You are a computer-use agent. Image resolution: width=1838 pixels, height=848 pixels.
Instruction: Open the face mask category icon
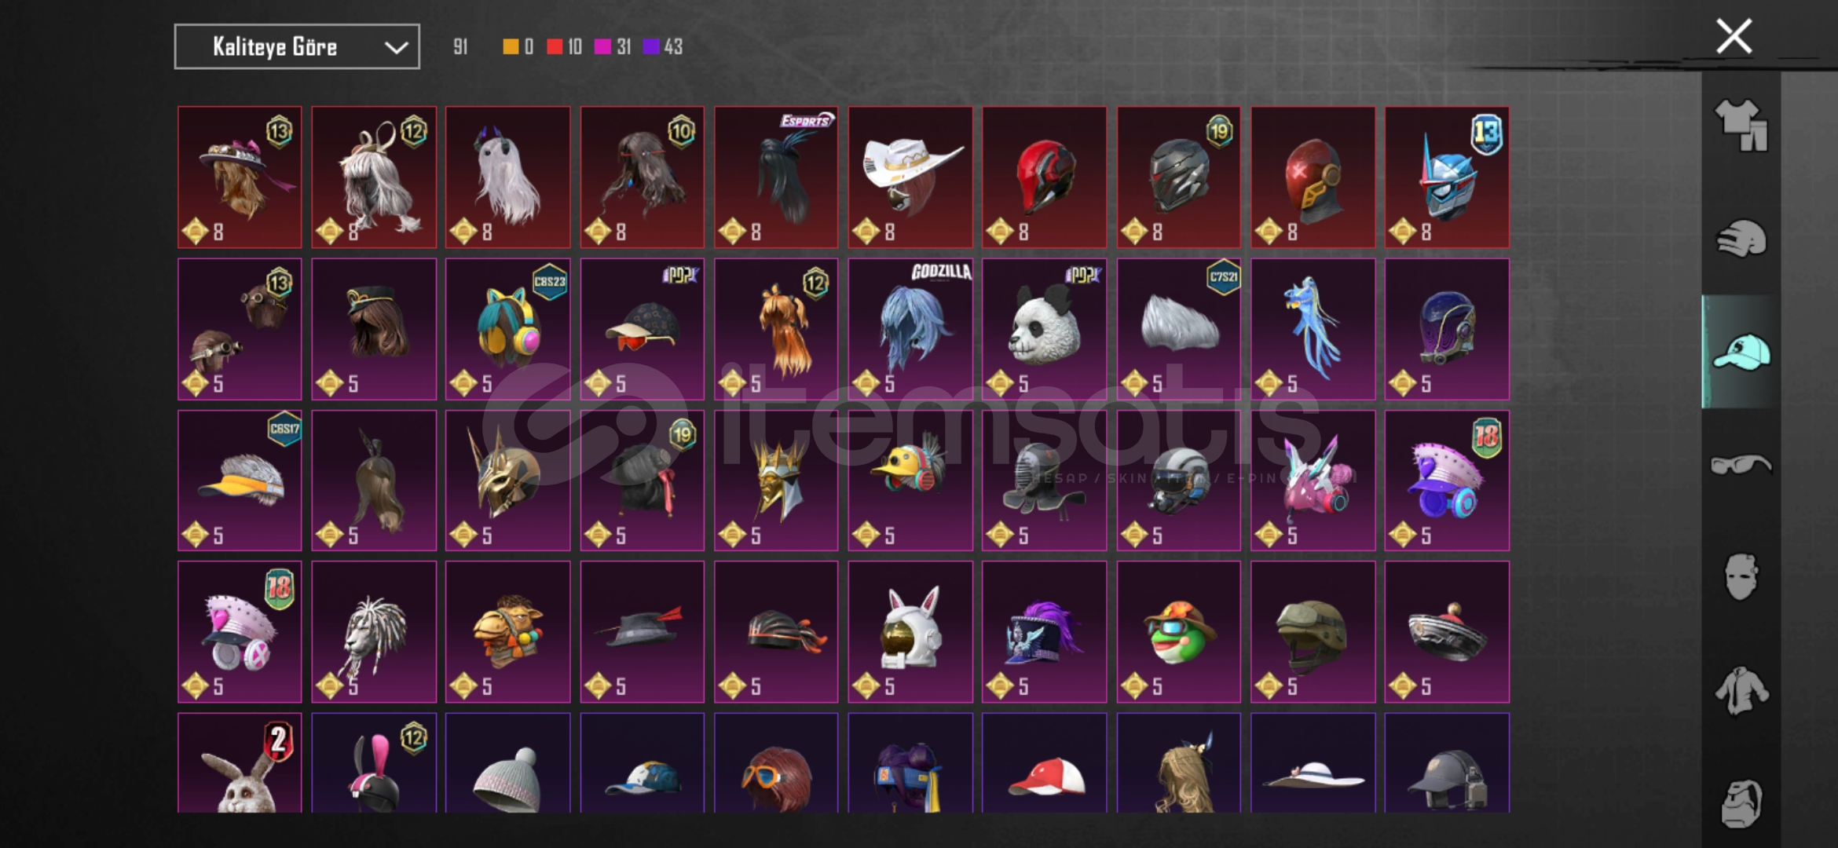pyautogui.click(x=1741, y=578)
